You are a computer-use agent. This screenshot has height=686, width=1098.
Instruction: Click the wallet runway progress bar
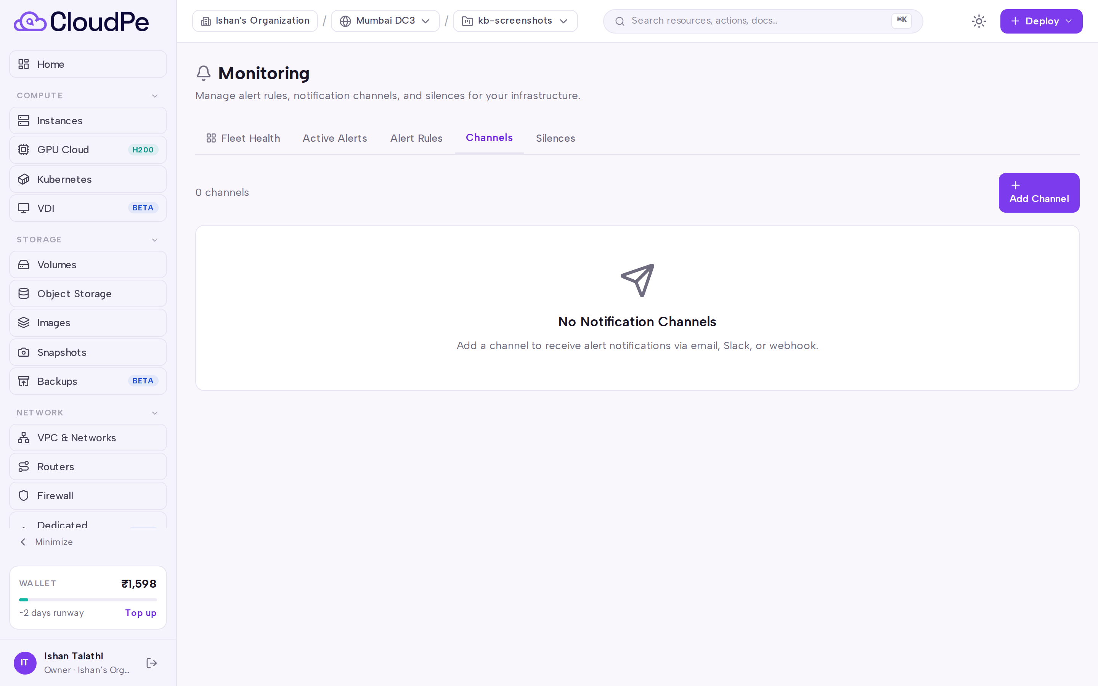click(88, 600)
